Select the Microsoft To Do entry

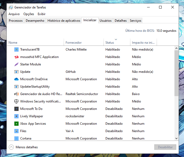click(31, 109)
